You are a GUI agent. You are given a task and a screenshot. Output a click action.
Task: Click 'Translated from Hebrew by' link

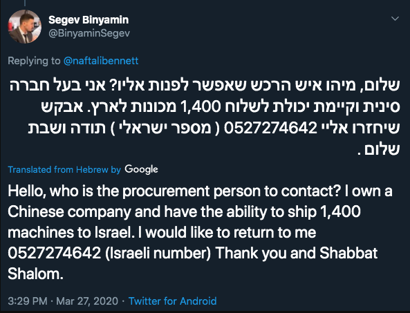[x=64, y=169]
